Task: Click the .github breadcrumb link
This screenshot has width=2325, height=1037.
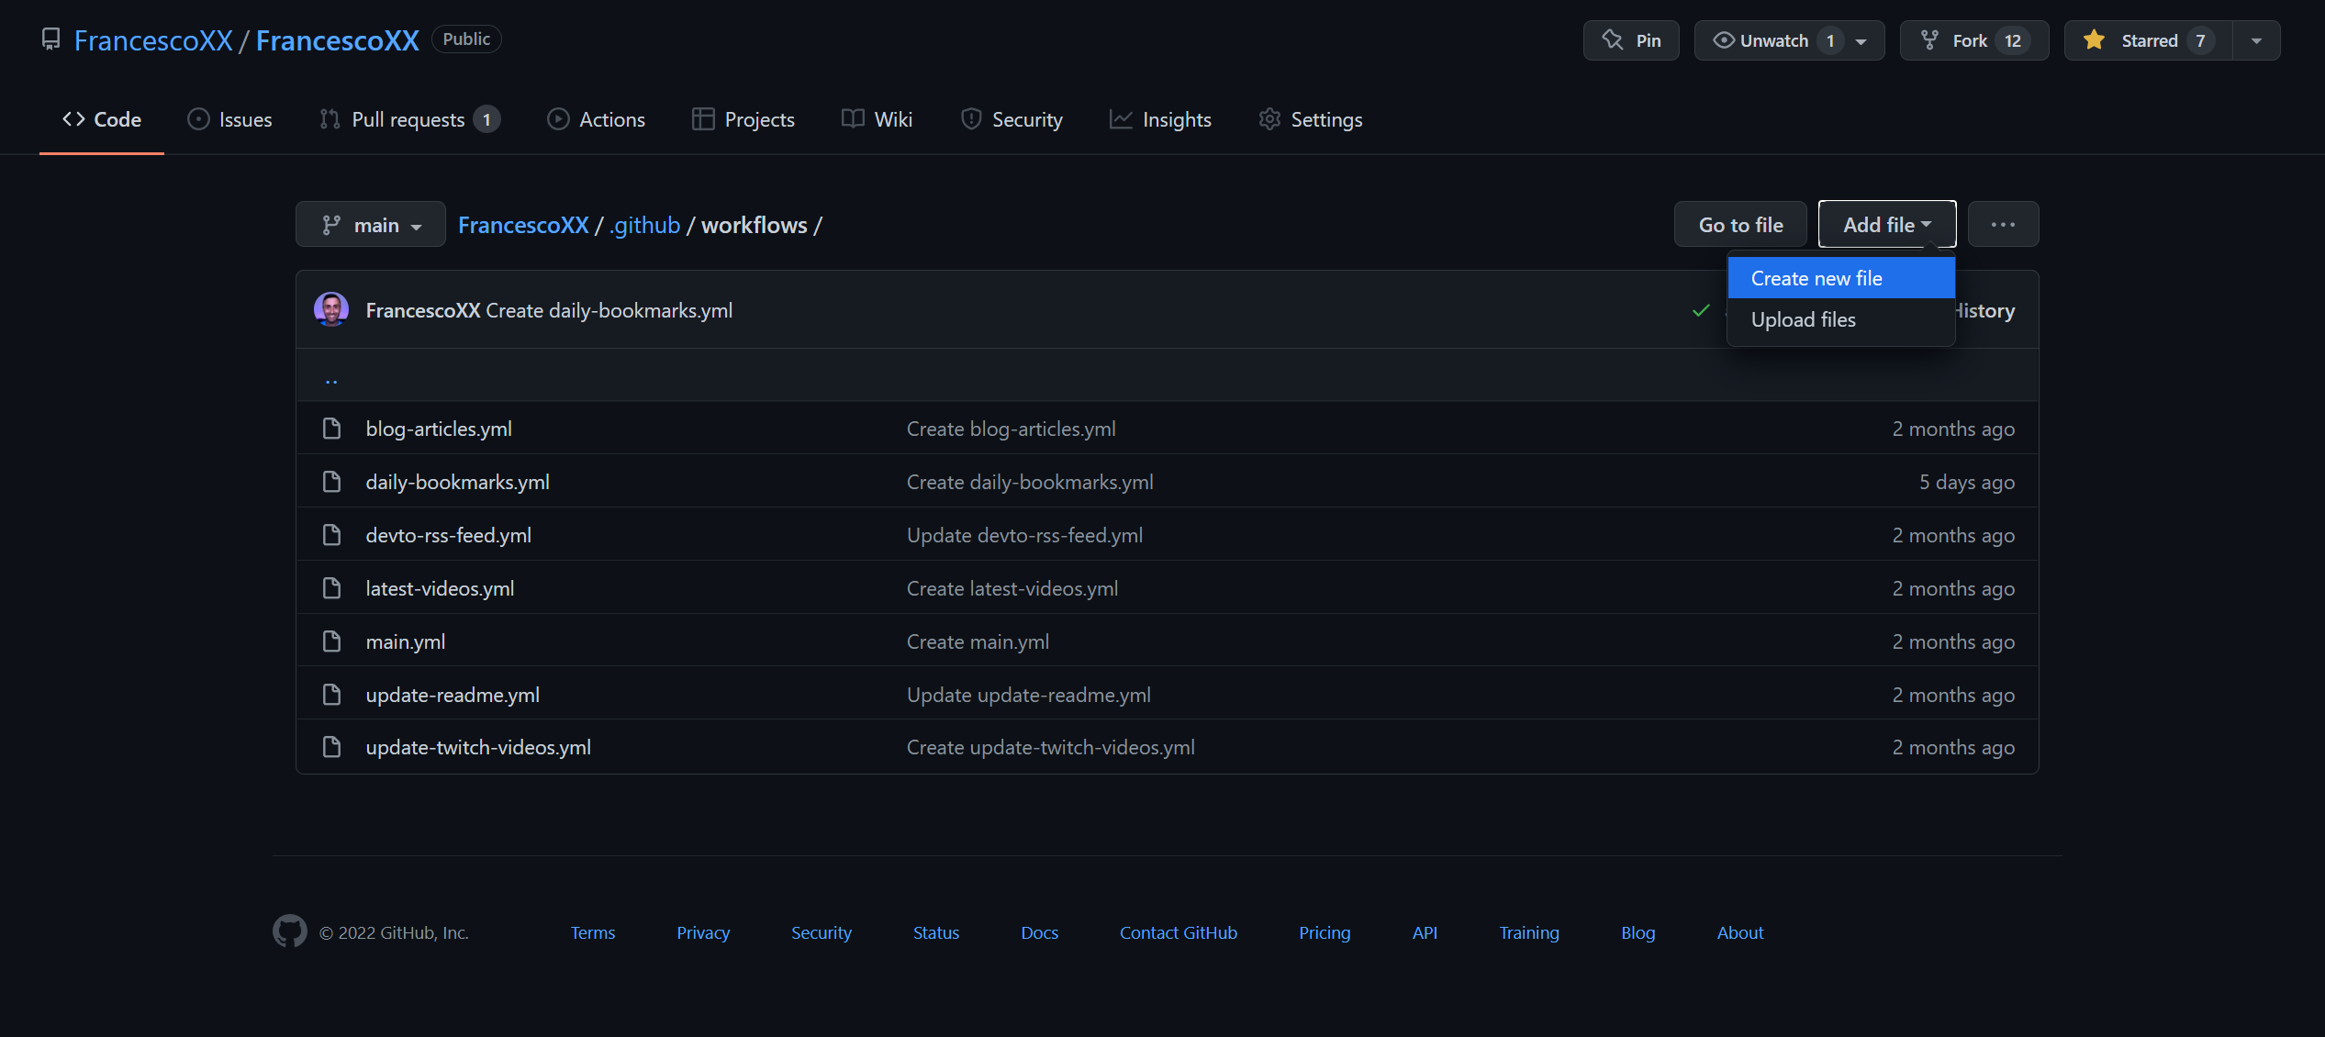Action: [x=645, y=225]
